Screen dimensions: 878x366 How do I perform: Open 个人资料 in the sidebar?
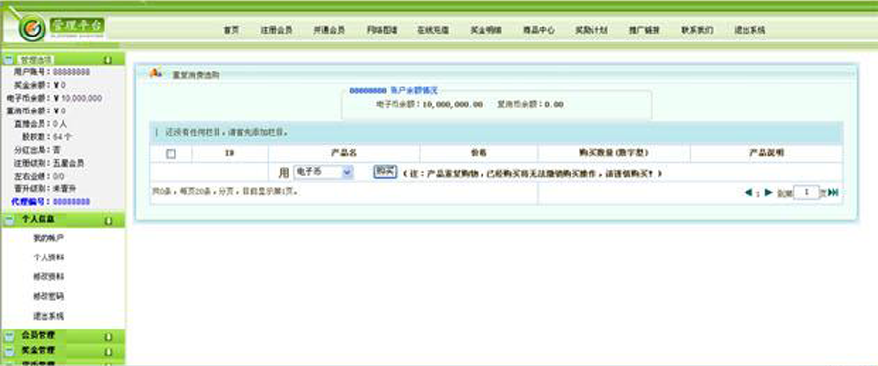pos(48,257)
